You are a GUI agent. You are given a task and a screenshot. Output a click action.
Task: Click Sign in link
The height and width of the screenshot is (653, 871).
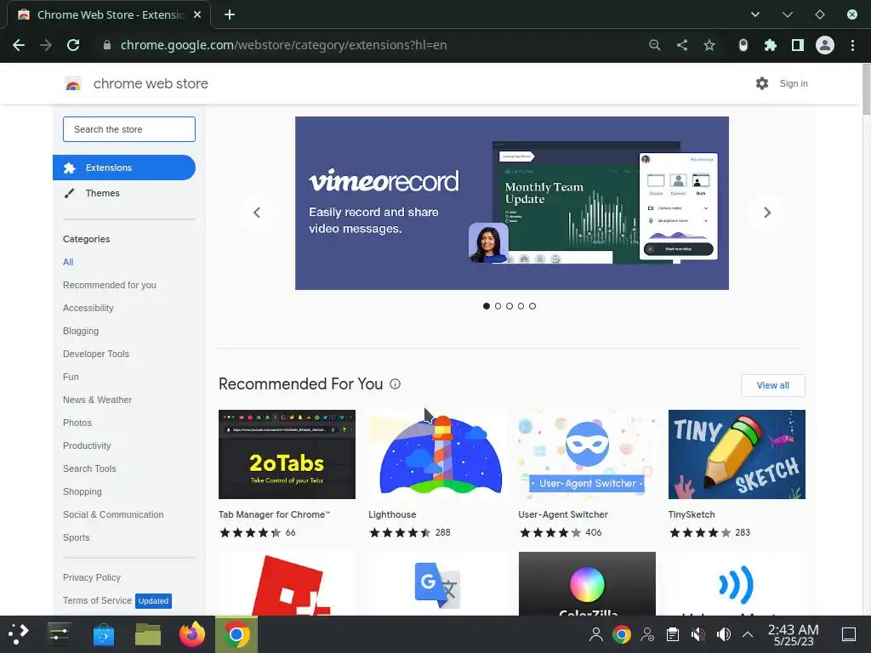794,83
